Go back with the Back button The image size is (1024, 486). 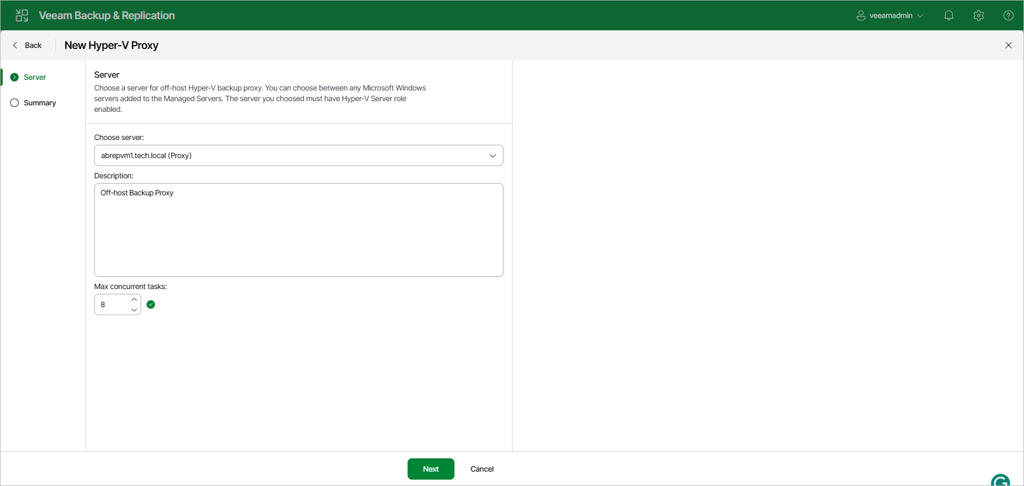coord(27,45)
